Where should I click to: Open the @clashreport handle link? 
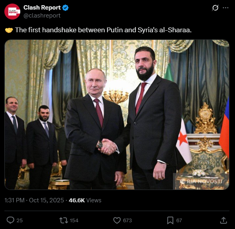point(42,16)
